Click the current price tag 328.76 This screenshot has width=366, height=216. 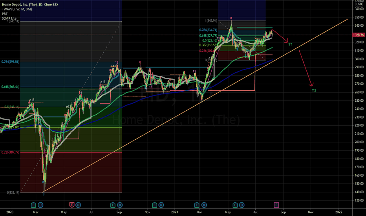pyautogui.click(x=359, y=35)
